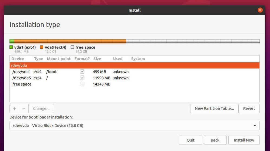Click the plus icon to add partition
The image size is (270, 151).
point(14,109)
